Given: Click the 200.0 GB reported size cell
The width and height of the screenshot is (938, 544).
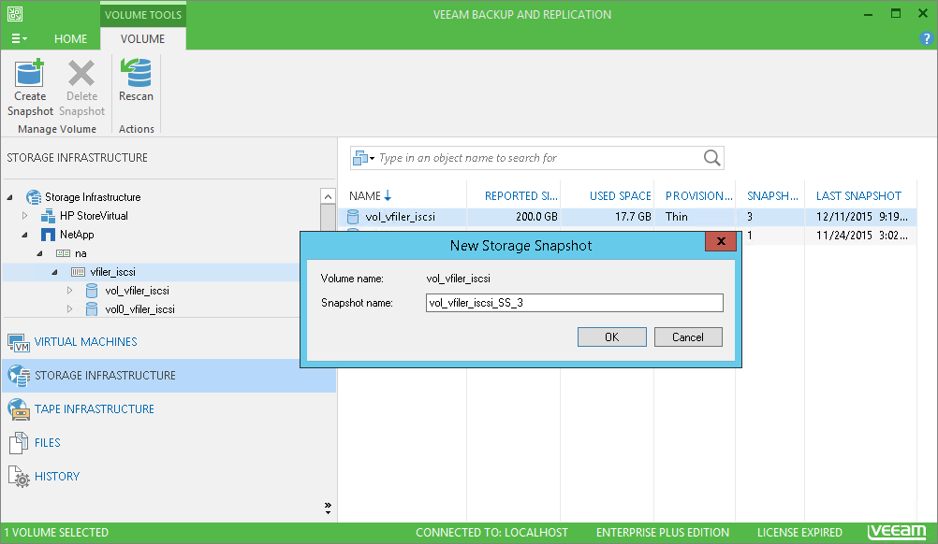Looking at the screenshot, I should click(536, 217).
